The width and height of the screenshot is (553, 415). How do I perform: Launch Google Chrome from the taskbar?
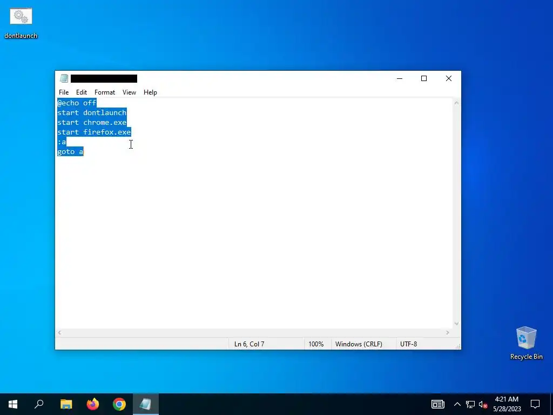[x=119, y=404]
